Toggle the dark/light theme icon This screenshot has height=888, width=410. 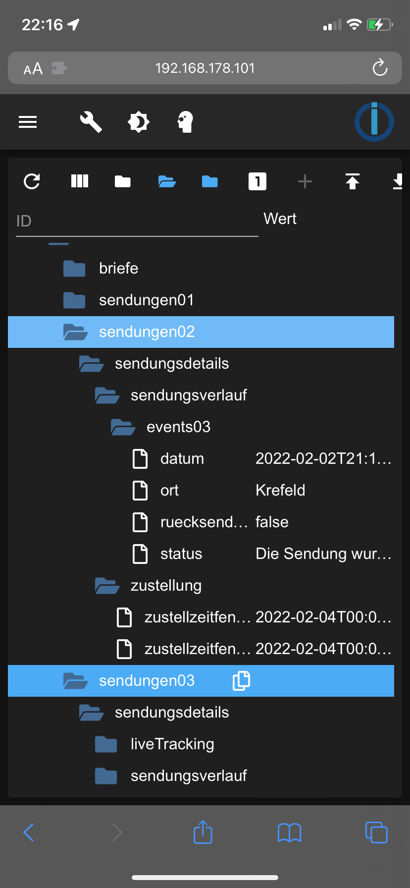tap(138, 122)
